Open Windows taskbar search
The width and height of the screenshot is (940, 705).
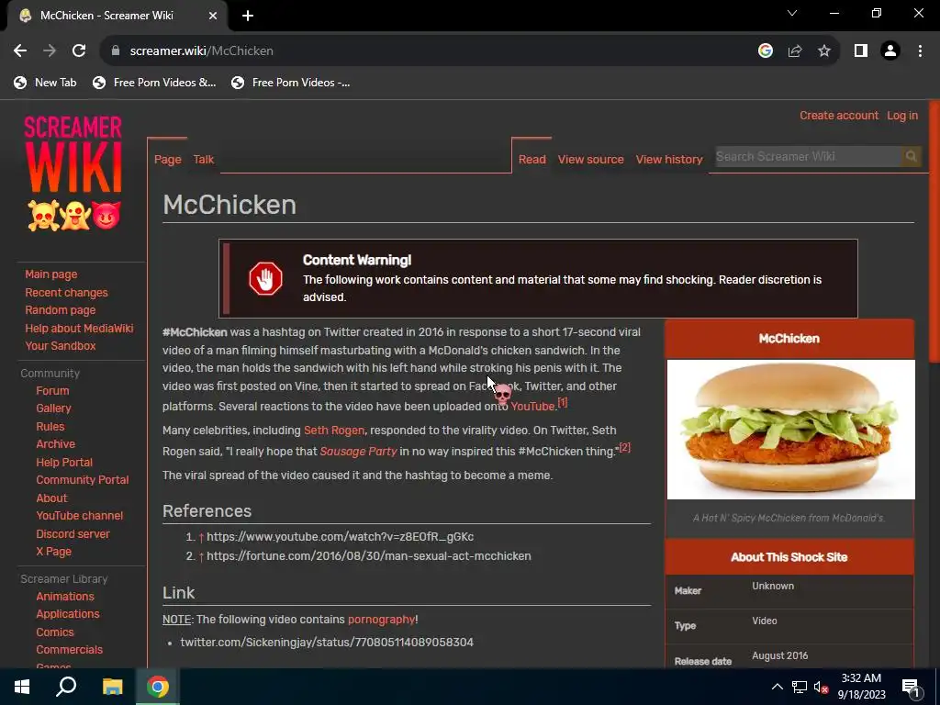click(66, 687)
